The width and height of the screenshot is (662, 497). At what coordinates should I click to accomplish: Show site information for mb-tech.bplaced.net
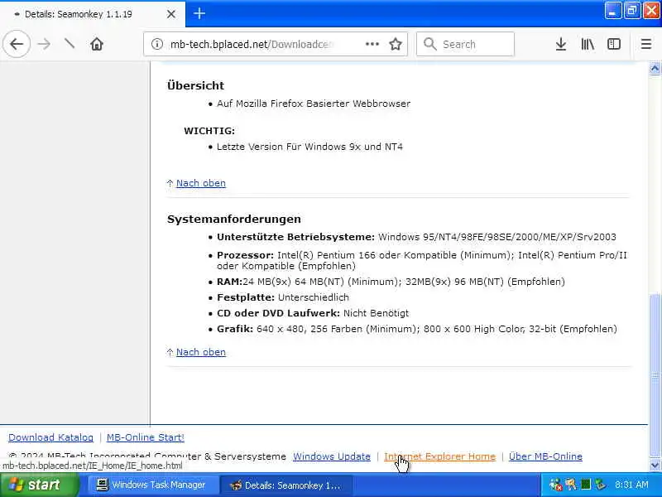click(157, 44)
